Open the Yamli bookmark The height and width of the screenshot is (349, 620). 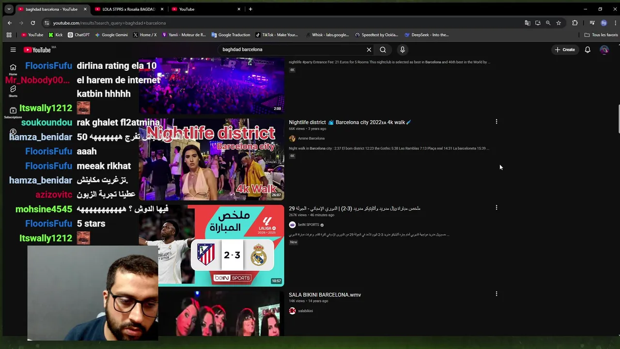(184, 35)
